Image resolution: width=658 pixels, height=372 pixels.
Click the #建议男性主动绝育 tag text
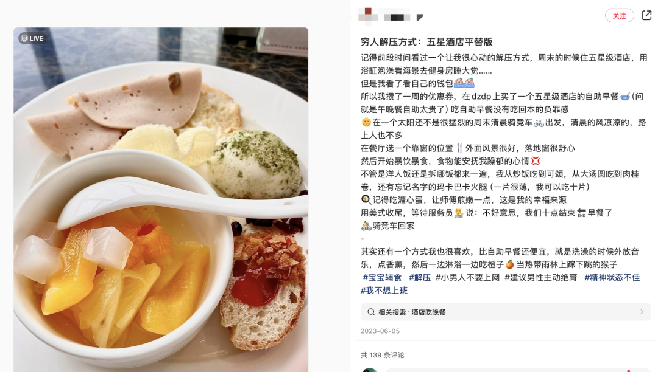(541, 277)
